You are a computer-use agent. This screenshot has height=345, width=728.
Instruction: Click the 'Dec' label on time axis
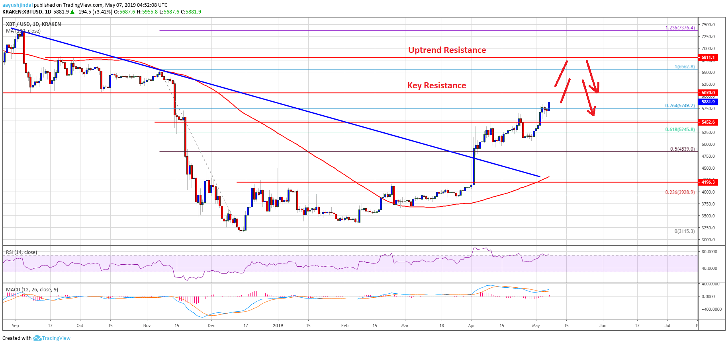pos(211,326)
